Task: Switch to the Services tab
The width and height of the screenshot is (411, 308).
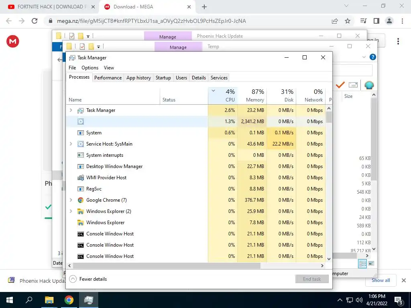Action: point(219,78)
